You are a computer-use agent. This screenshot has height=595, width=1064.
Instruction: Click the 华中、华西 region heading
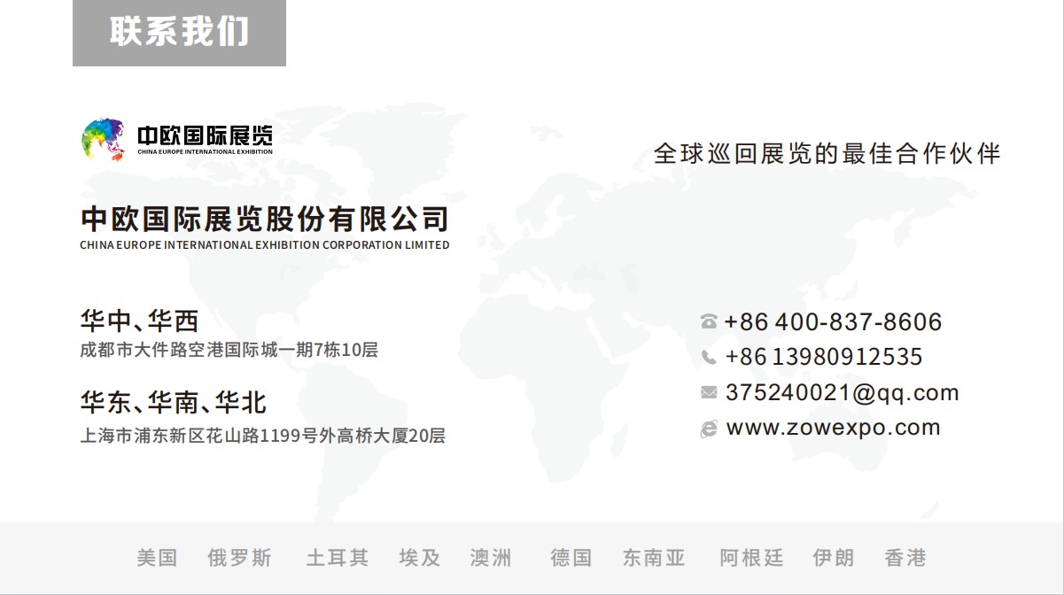(139, 321)
